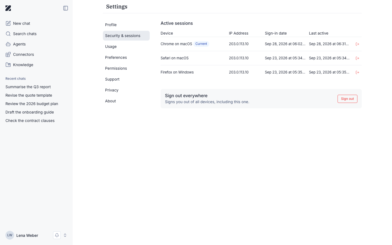Click the Sign-in date column header

(x=276, y=33)
